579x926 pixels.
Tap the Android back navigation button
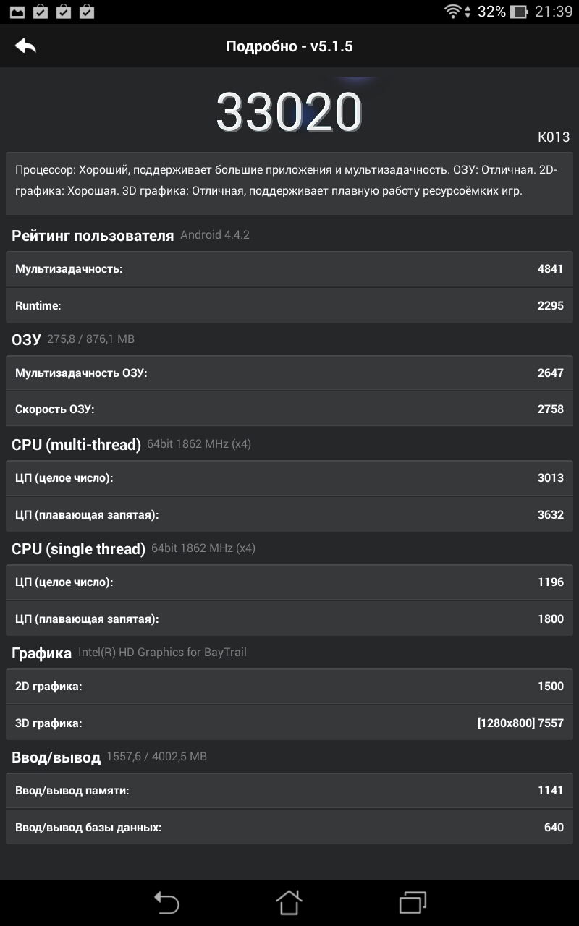click(x=166, y=903)
